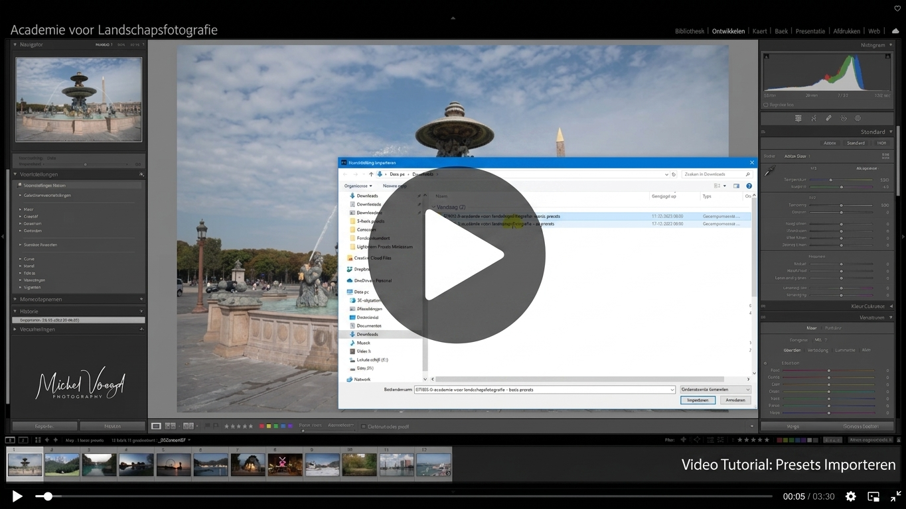
Task: Select the white balance eyedropper tool
Action: (770, 171)
